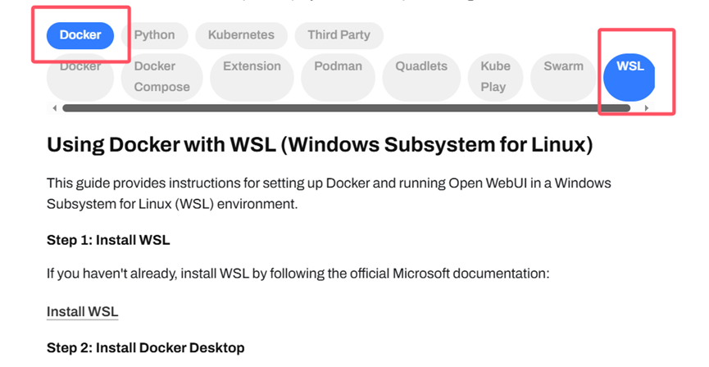This screenshot has width=709, height=367.
Task: Select the Third Party tab
Action: [339, 35]
